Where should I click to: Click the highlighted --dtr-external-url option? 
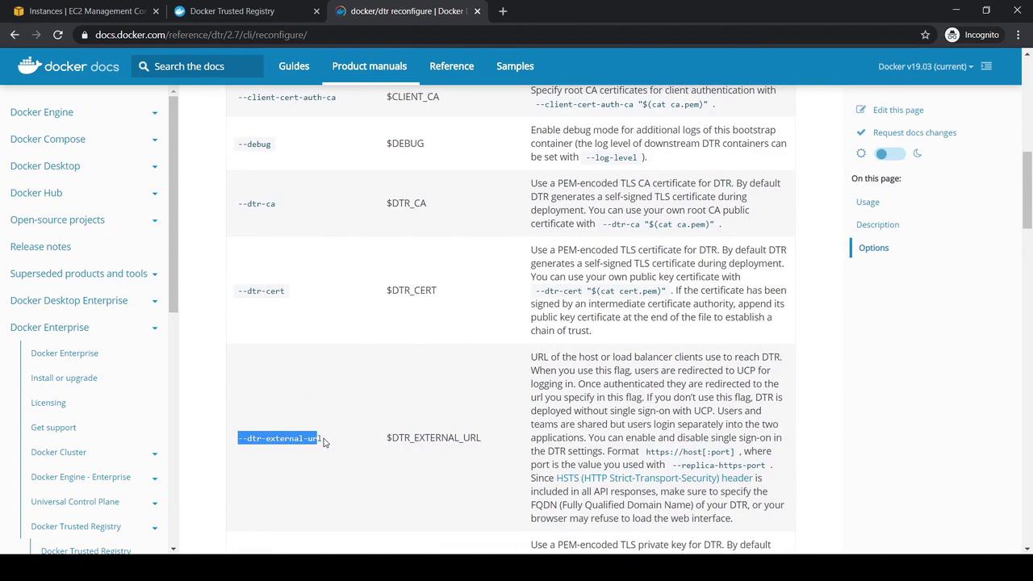click(278, 438)
